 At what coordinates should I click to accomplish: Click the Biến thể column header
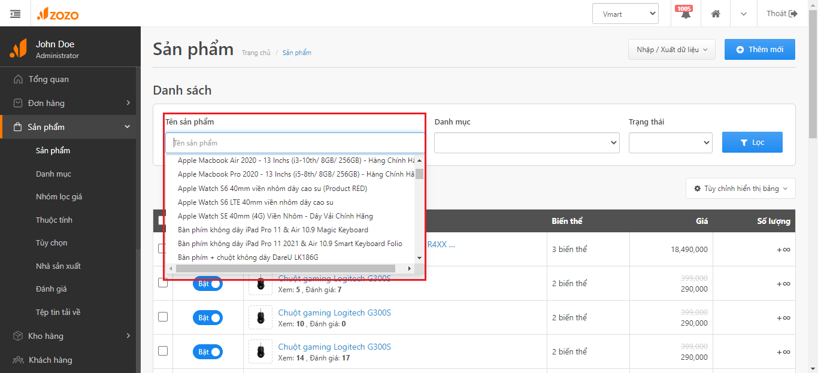pyautogui.click(x=567, y=221)
